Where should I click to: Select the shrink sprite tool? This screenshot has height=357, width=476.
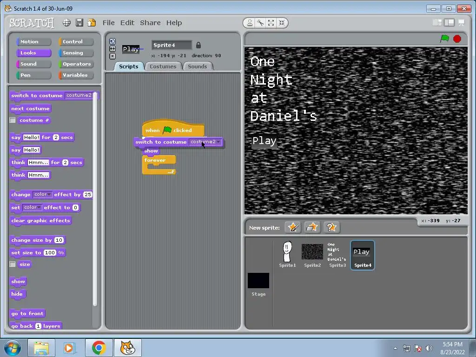[x=282, y=23]
